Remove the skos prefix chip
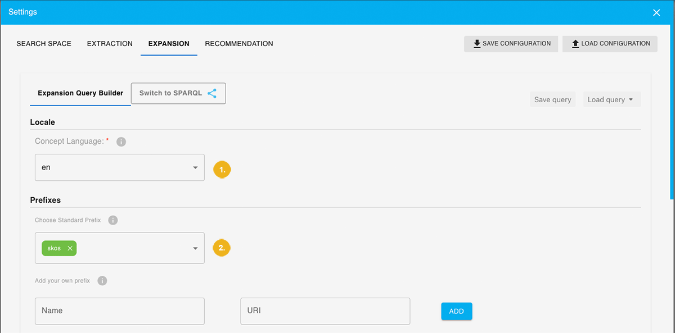The image size is (675, 333). click(x=70, y=248)
